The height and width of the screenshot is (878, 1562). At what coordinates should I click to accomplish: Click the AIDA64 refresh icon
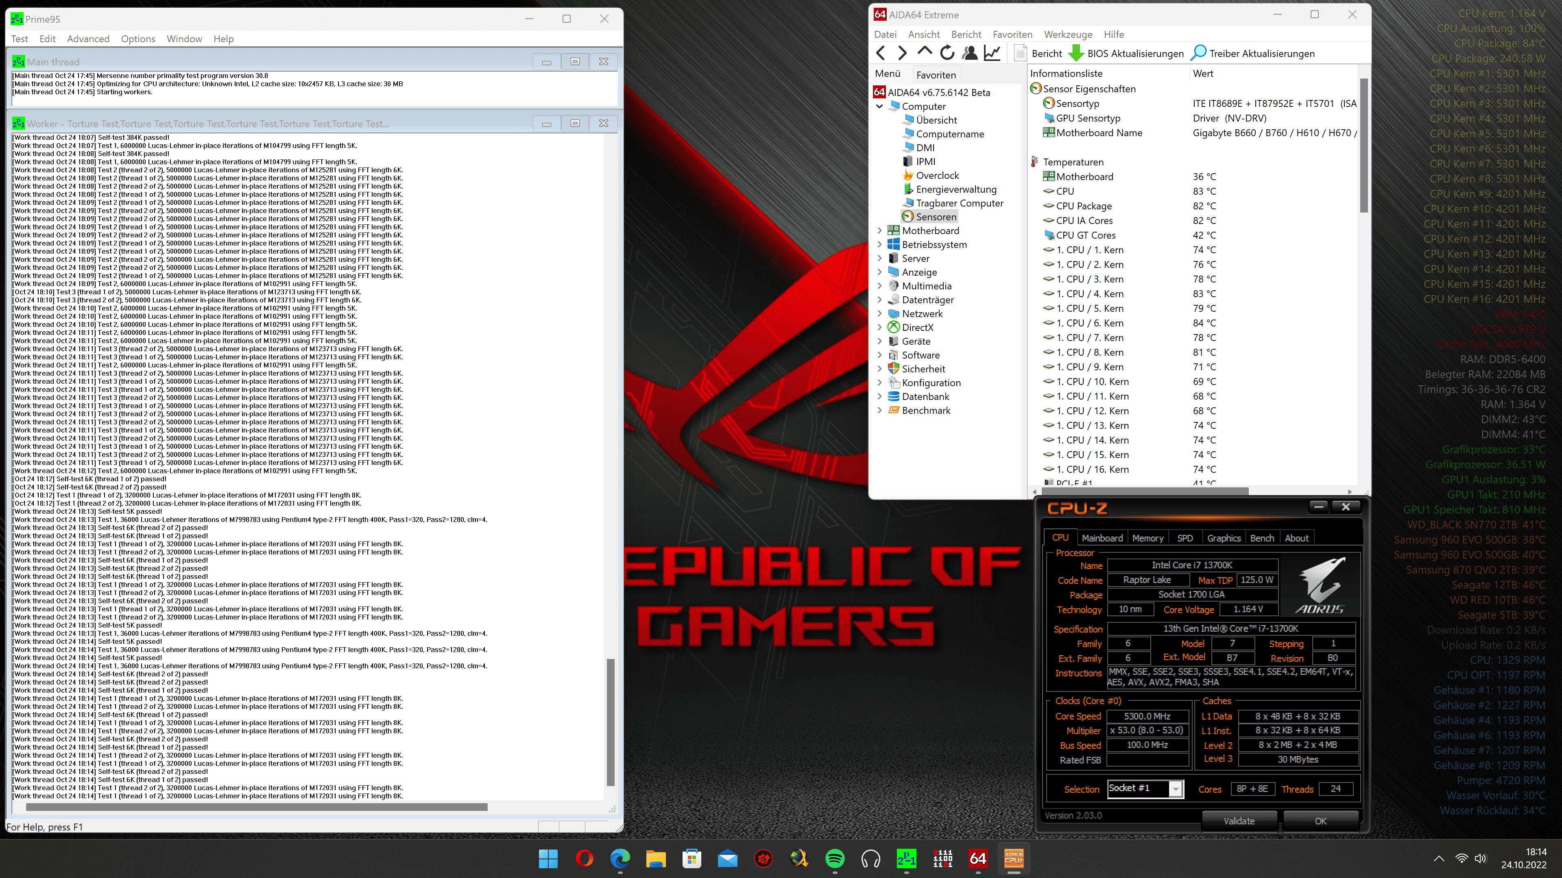tap(947, 53)
